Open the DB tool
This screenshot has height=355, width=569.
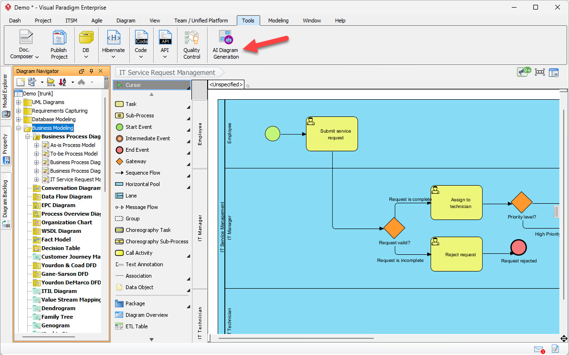point(86,44)
